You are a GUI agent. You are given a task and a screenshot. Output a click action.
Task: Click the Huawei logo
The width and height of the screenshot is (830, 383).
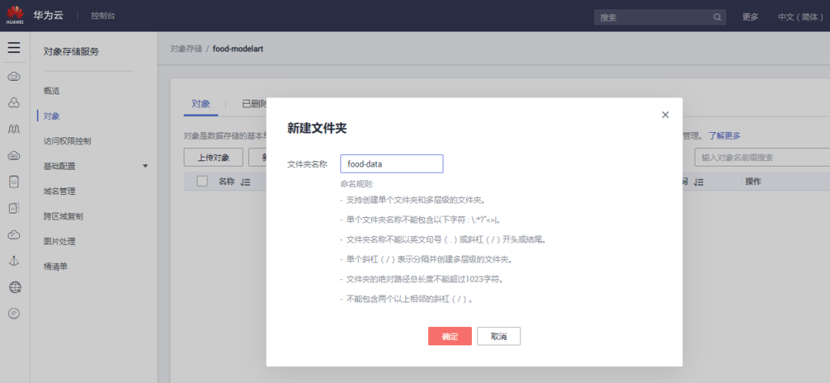tap(15, 15)
